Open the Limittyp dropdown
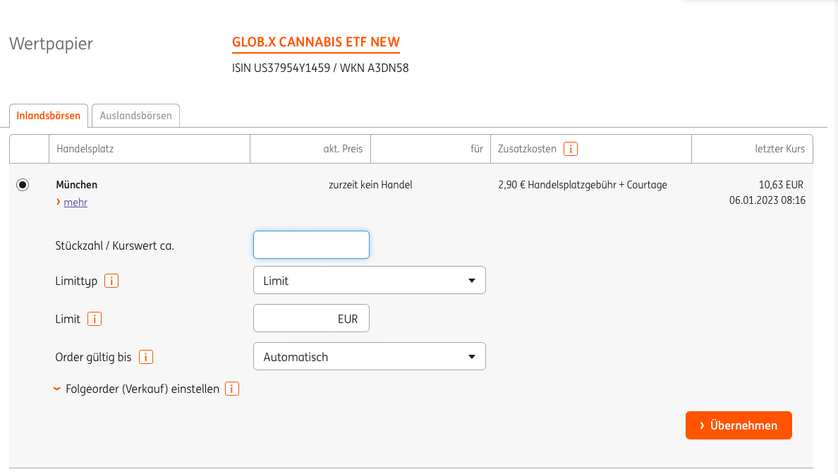838x474 pixels. click(x=369, y=281)
